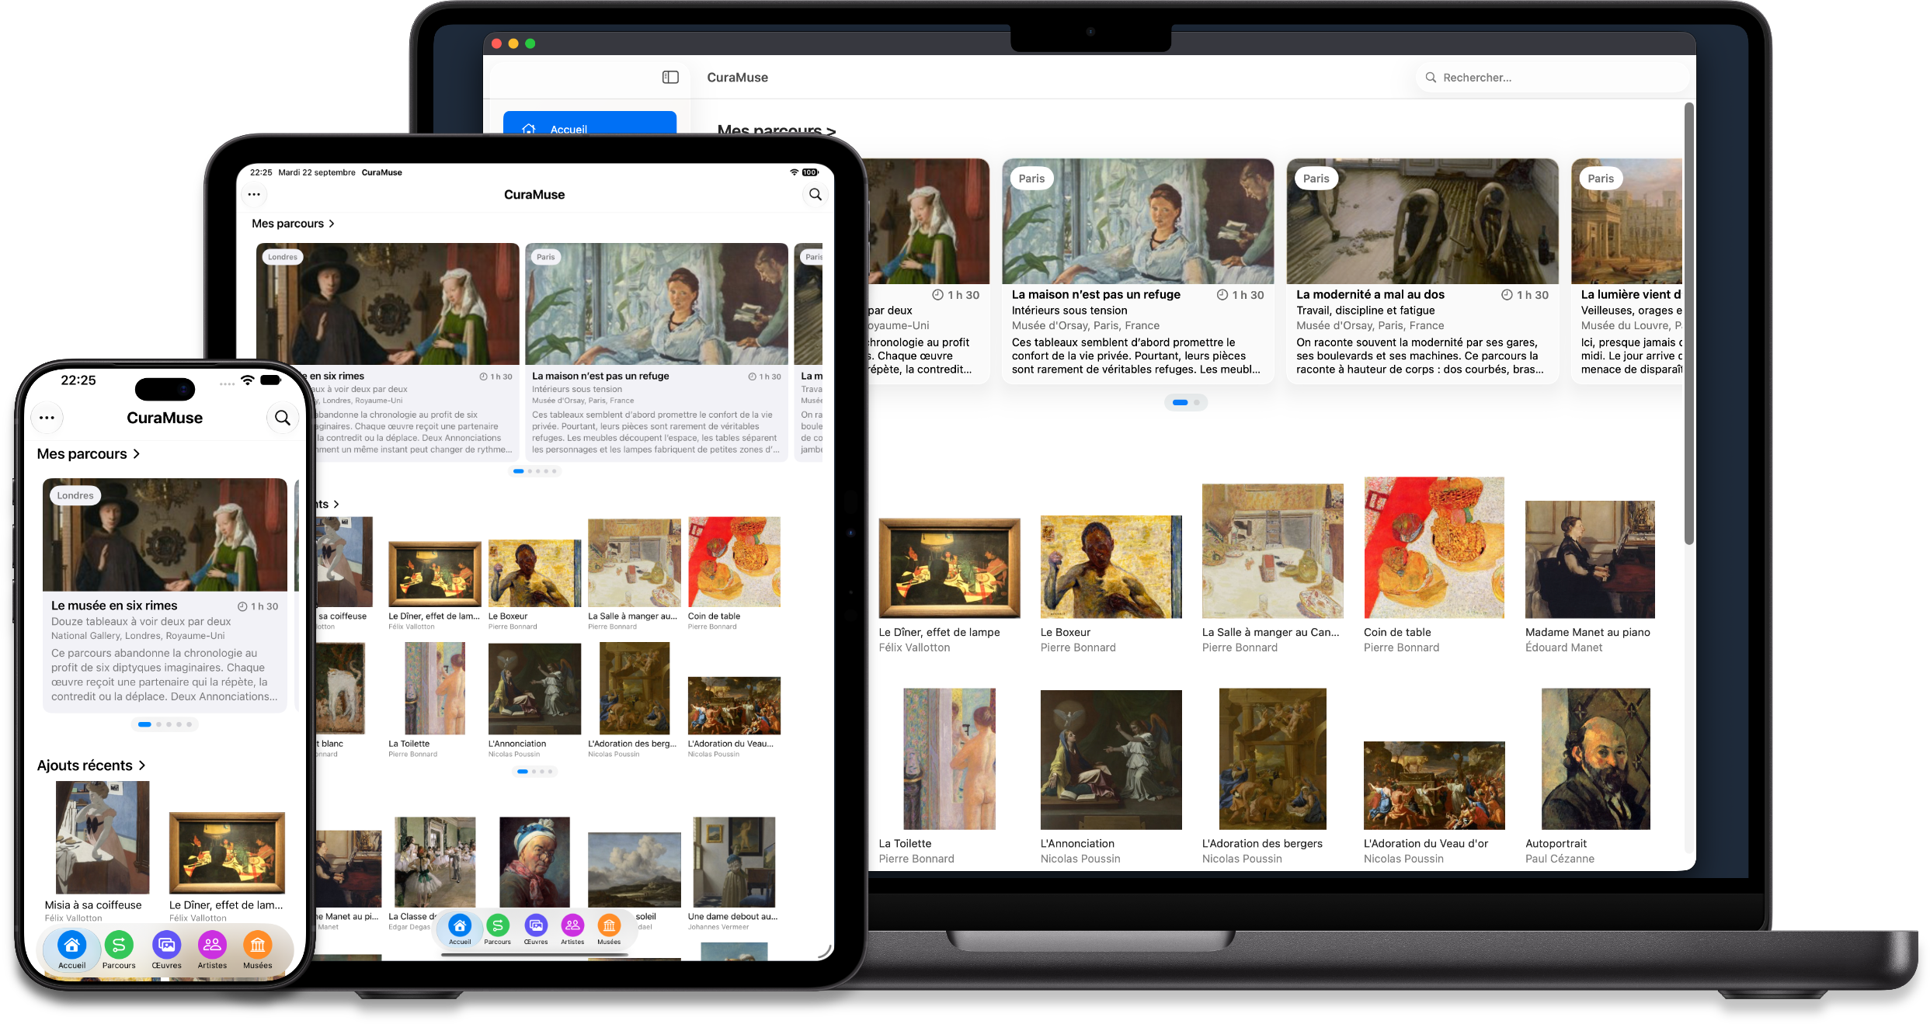Viewport: 1930px width, 1024px height.
Task: Open L'Adoration du Veau d'or on Mac
Action: [x=1434, y=804]
